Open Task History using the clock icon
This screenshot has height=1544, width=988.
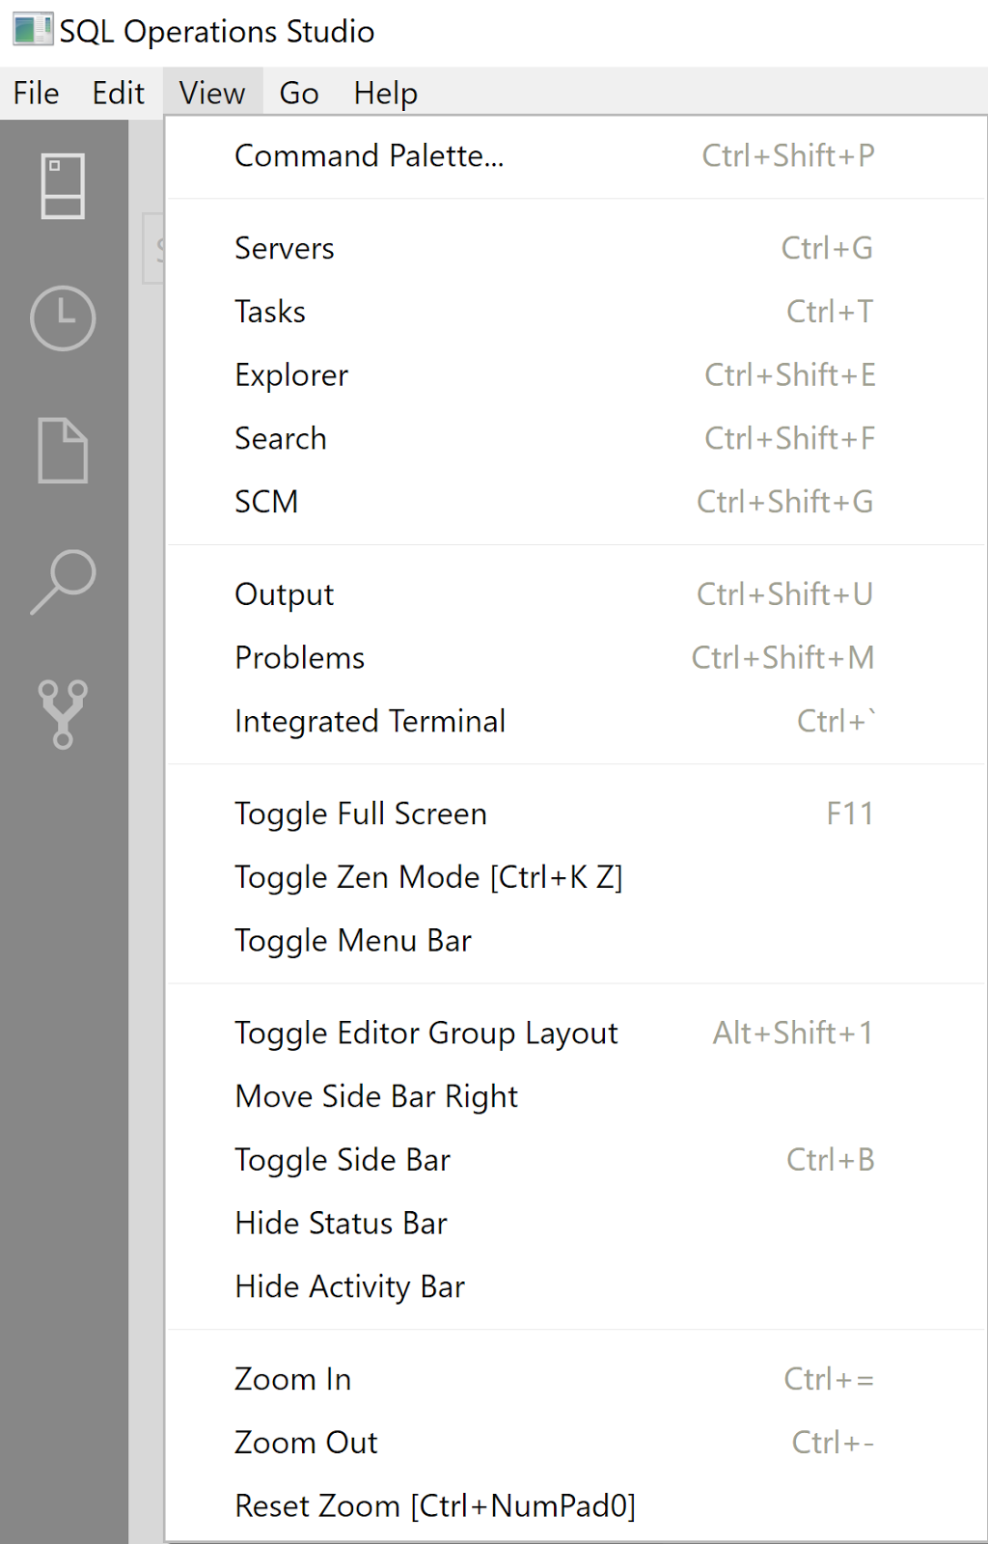(62, 318)
